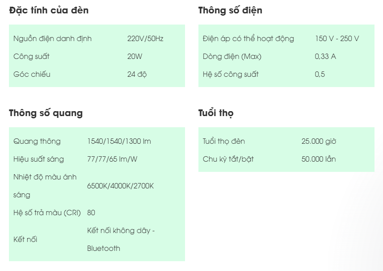Click the "Đặc tính của đèn" heading
Image resolution: width=383 pixels, height=271 pixels.
(49, 11)
